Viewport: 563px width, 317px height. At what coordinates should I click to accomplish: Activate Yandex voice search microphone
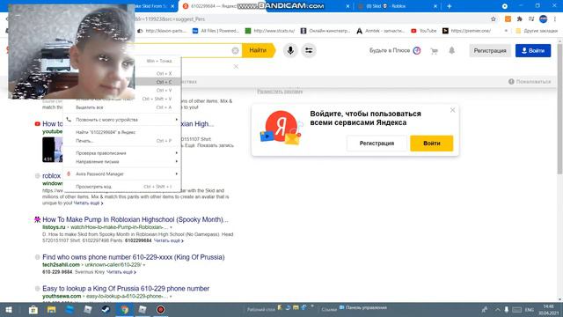click(x=290, y=51)
